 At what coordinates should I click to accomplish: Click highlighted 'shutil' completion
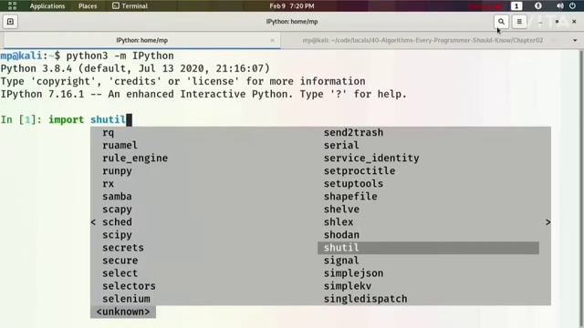[428, 248]
